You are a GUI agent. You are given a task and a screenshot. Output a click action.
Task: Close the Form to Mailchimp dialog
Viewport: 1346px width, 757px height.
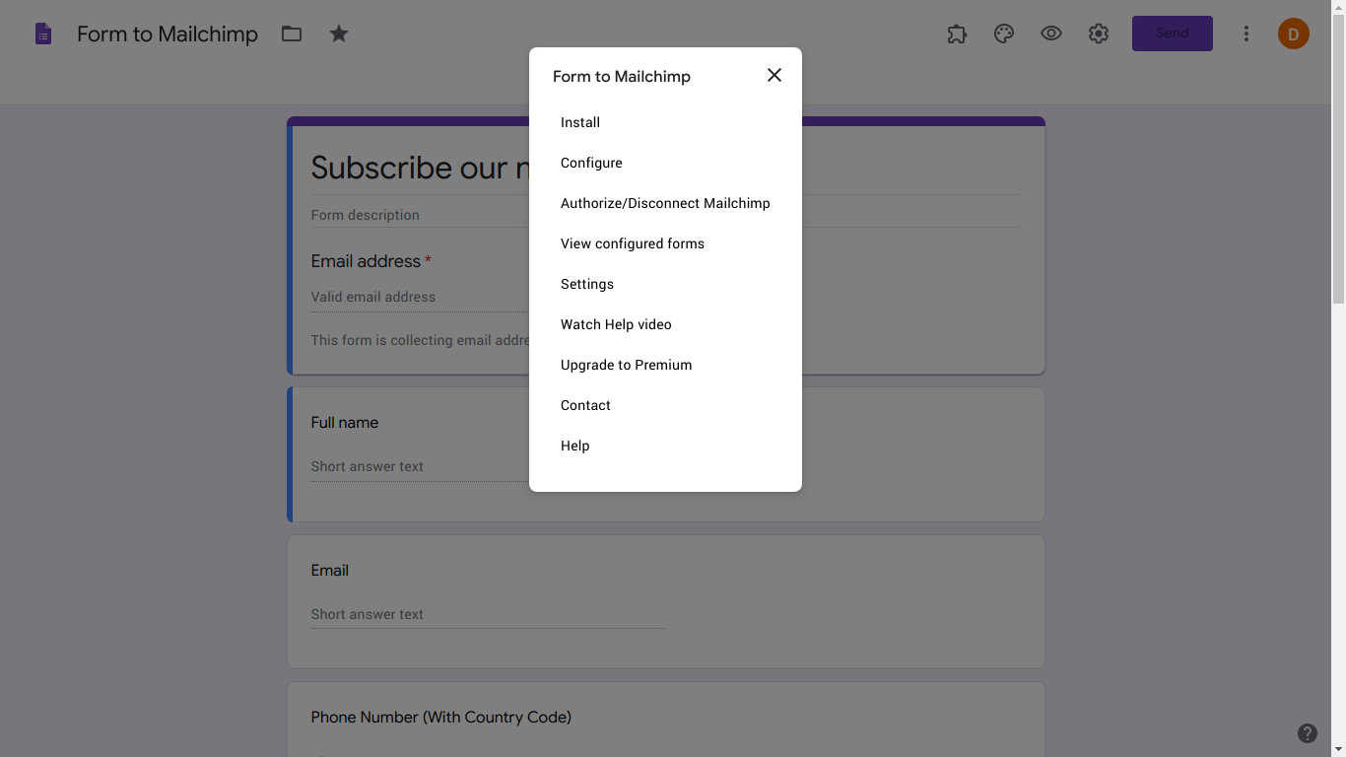pyautogui.click(x=774, y=75)
